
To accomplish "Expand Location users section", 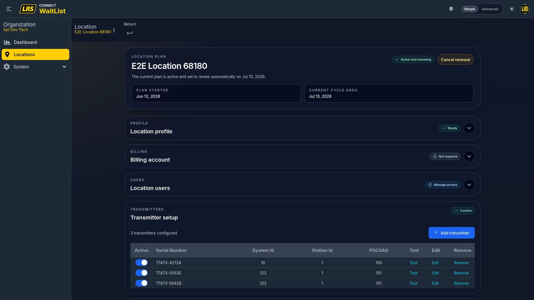I will click(469, 185).
